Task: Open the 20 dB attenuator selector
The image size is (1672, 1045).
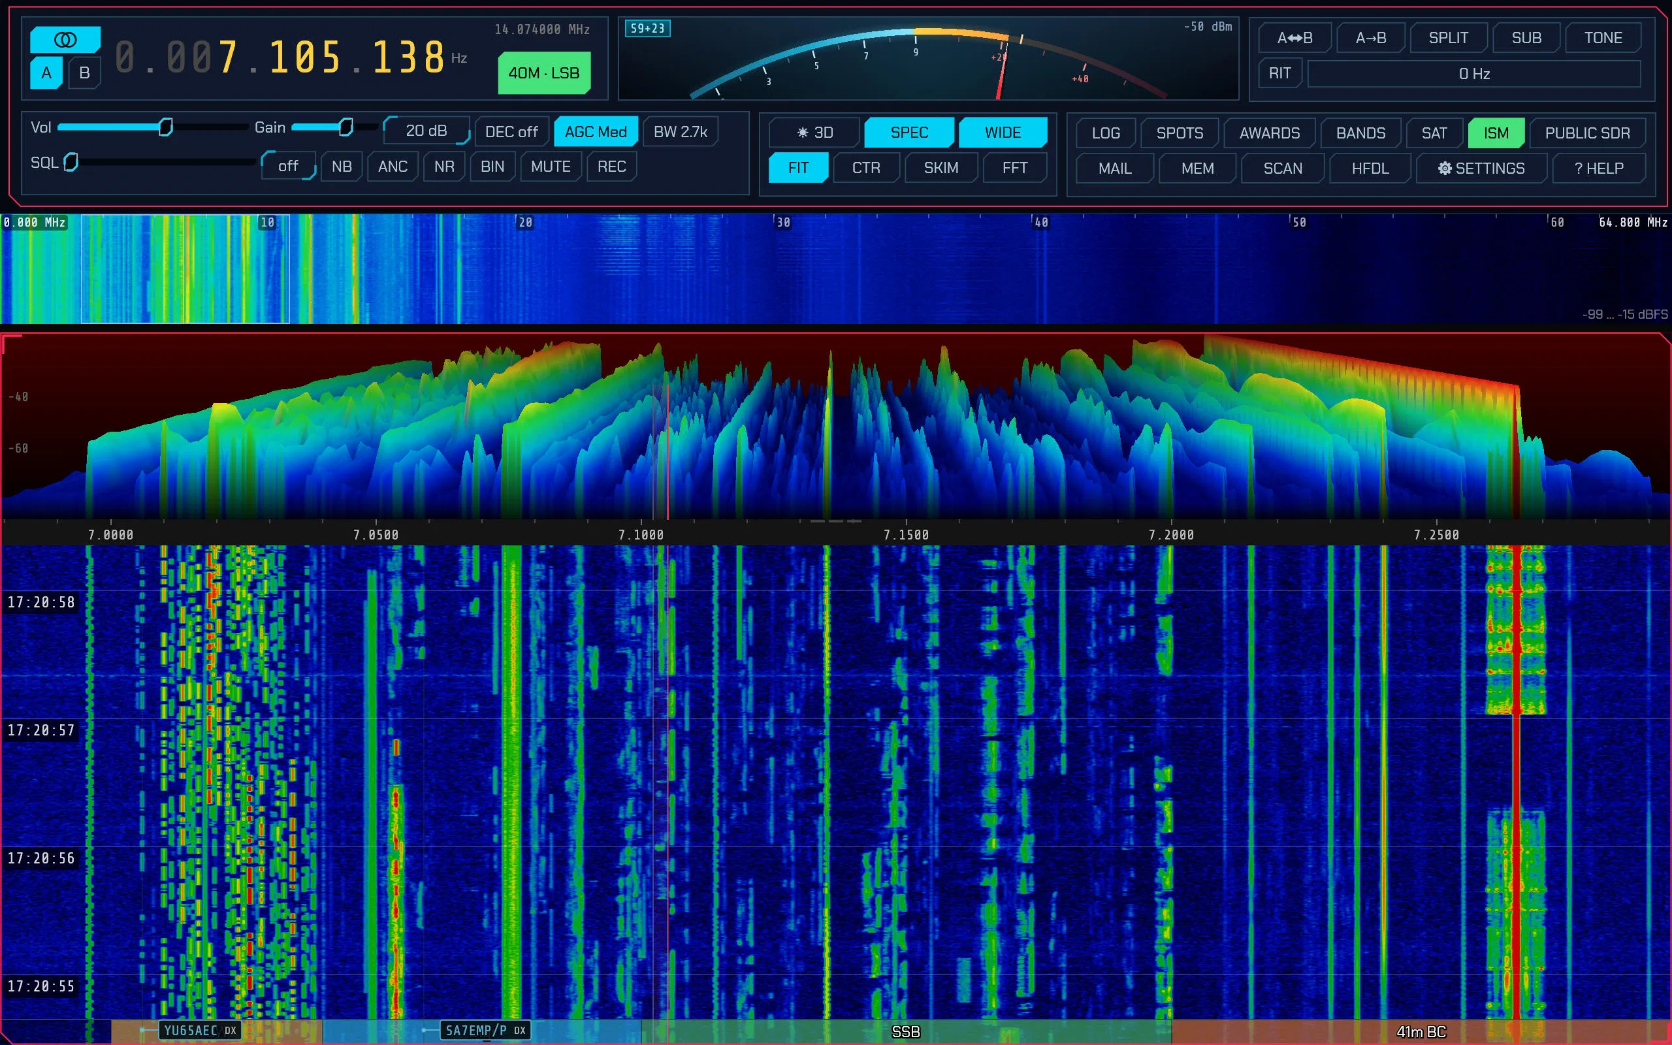Action: tap(426, 131)
